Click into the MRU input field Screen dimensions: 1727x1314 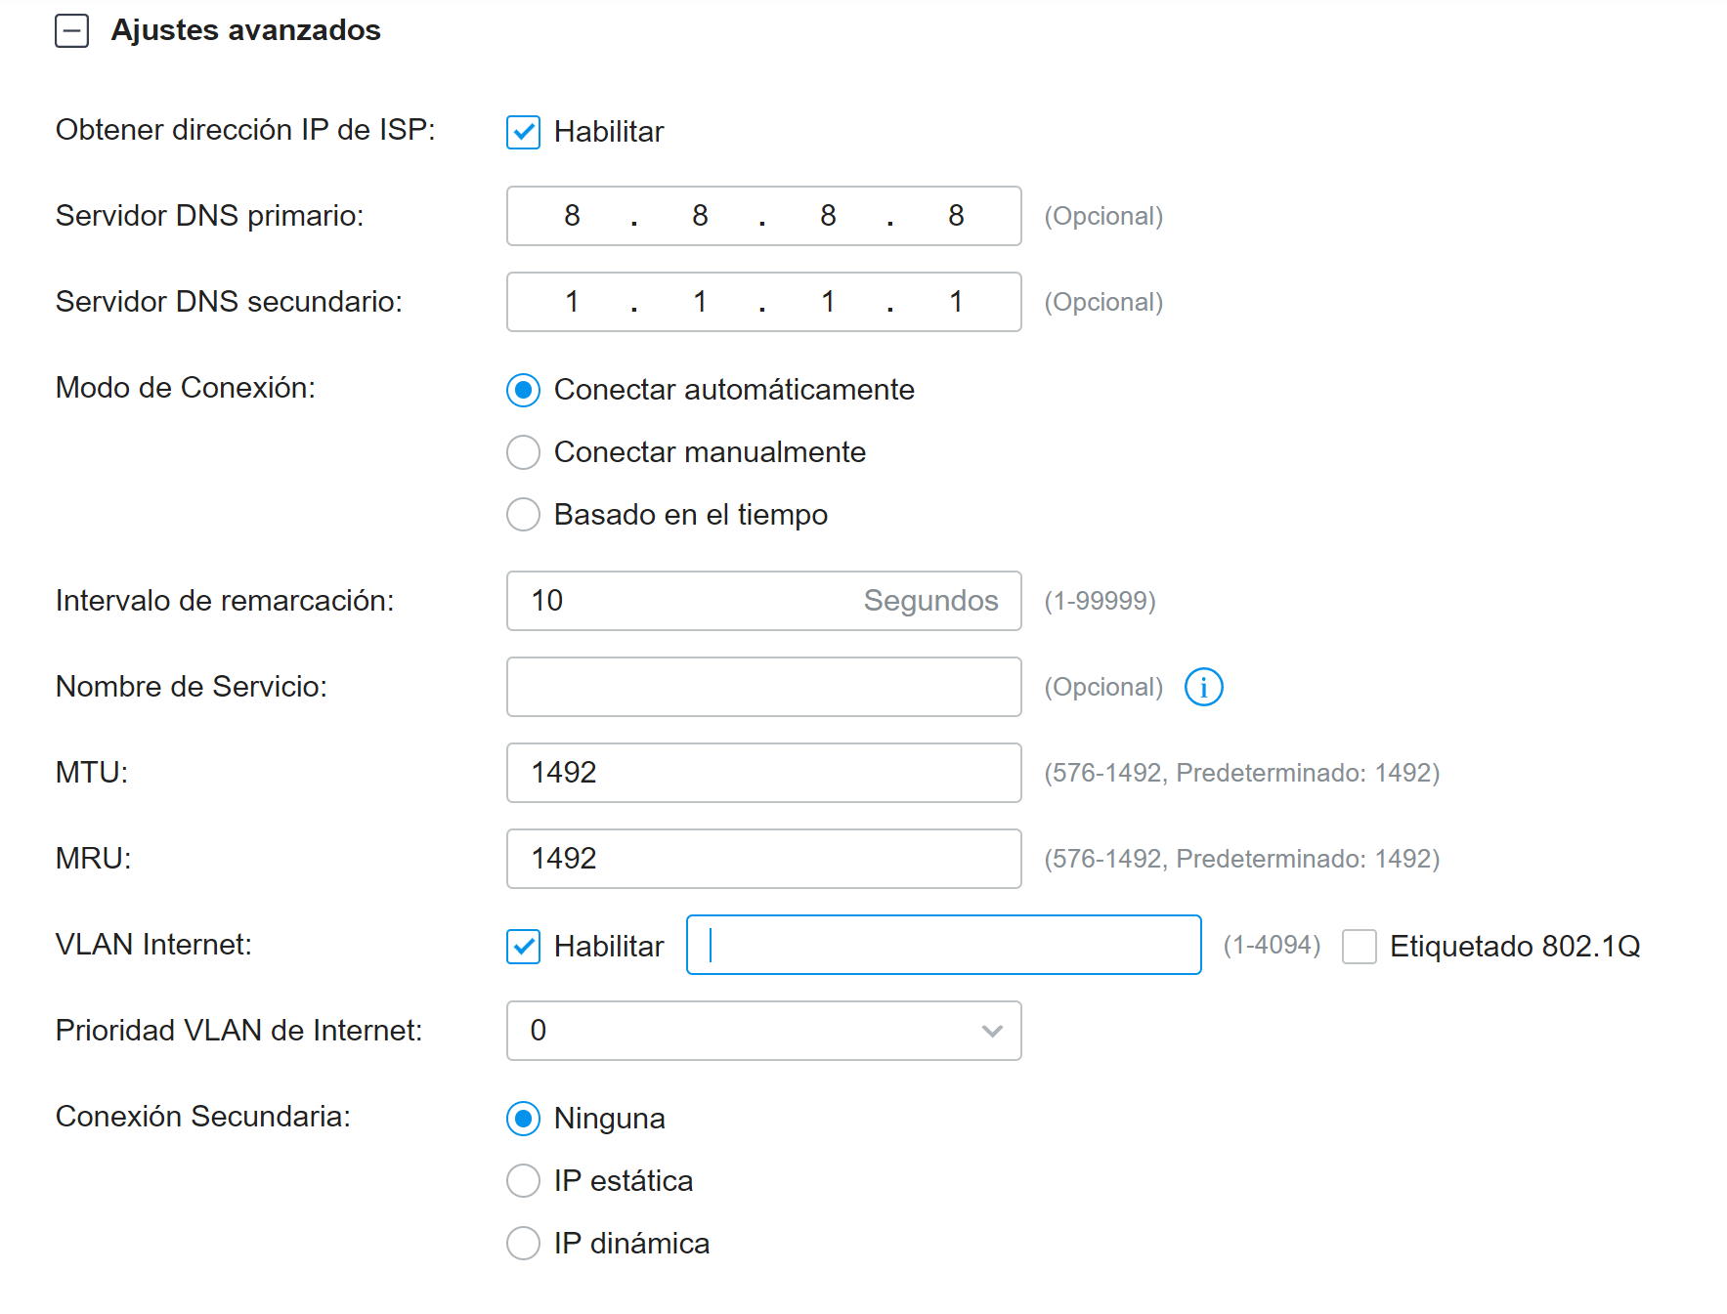[x=763, y=859]
